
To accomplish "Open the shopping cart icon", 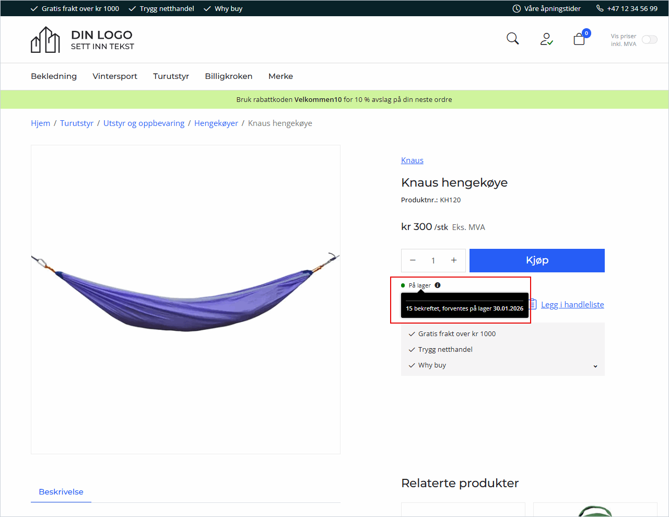I will pos(579,39).
